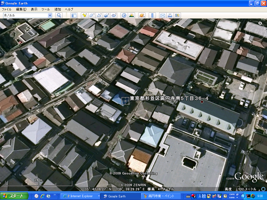Open the スタート menu button
This screenshot has height=200, width=267.
tap(14, 196)
